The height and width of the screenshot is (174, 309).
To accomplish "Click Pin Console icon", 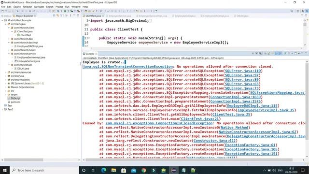I will coord(285,53).
